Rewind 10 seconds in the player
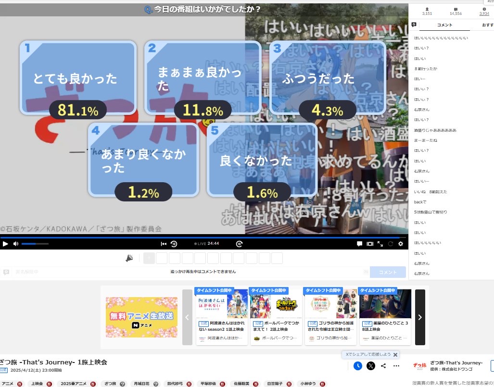 pyautogui.click(x=174, y=244)
